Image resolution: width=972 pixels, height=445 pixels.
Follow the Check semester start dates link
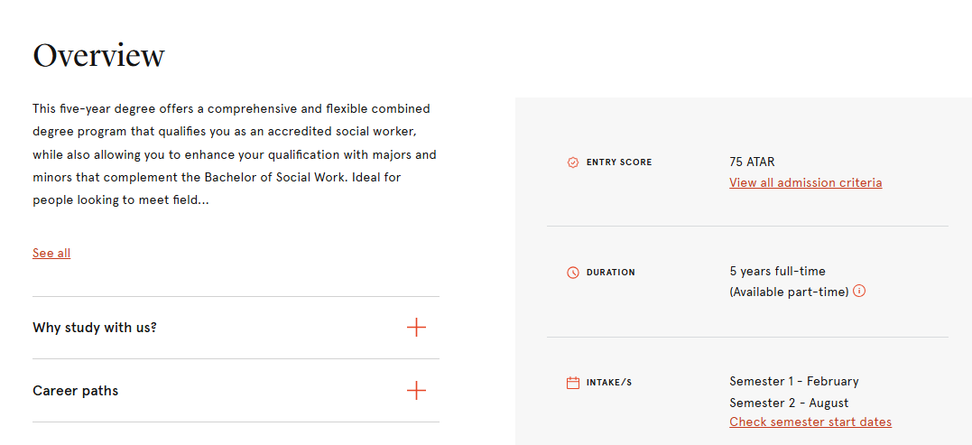[810, 422]
